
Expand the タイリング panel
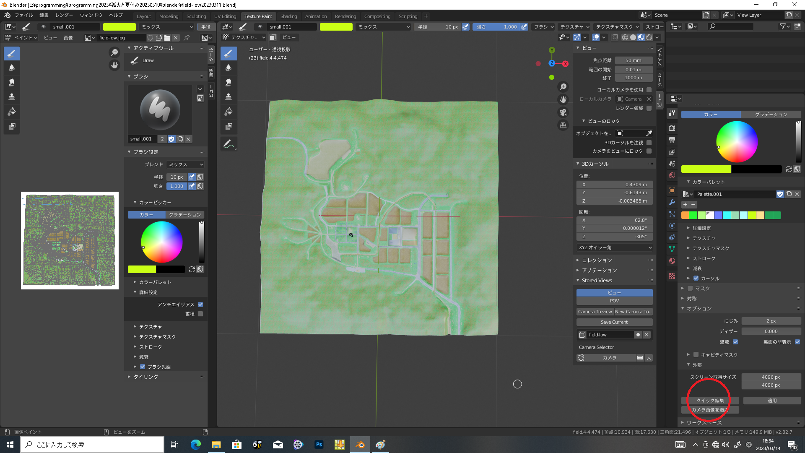tap(146, 377)
